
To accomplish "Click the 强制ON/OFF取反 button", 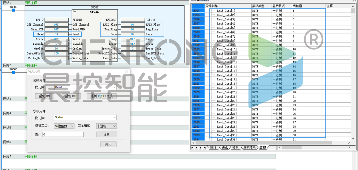I will point(102,96).
